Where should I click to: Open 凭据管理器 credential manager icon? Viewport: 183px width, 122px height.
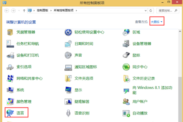(x=10, y=32)
